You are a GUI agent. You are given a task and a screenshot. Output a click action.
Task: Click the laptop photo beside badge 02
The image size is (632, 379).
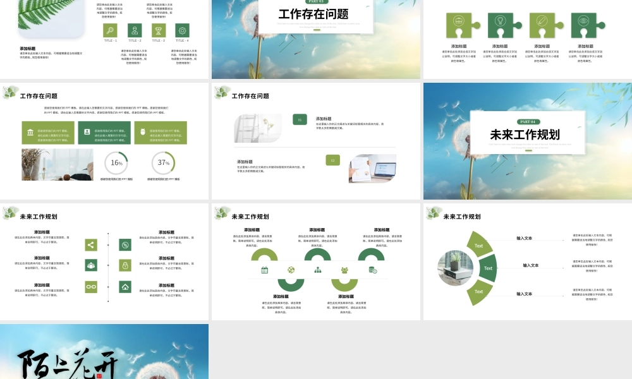tap(372, 169)
